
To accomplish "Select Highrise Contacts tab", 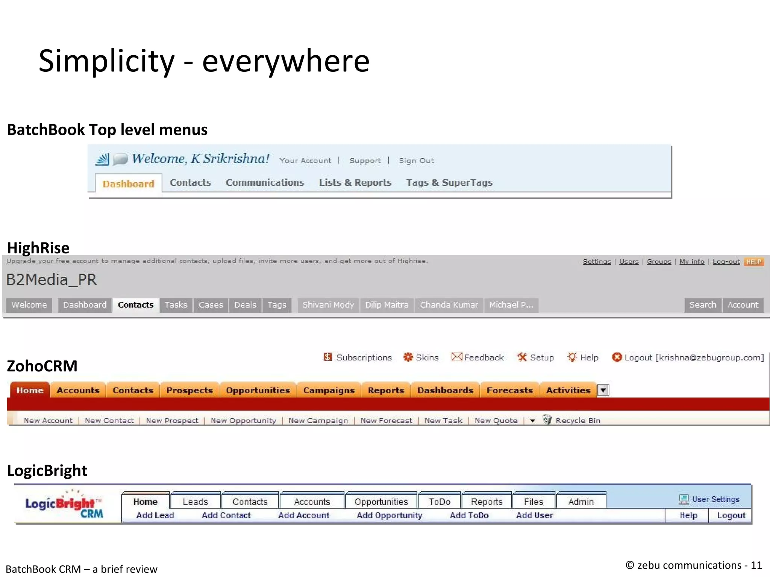I will [x=136, y=305].
